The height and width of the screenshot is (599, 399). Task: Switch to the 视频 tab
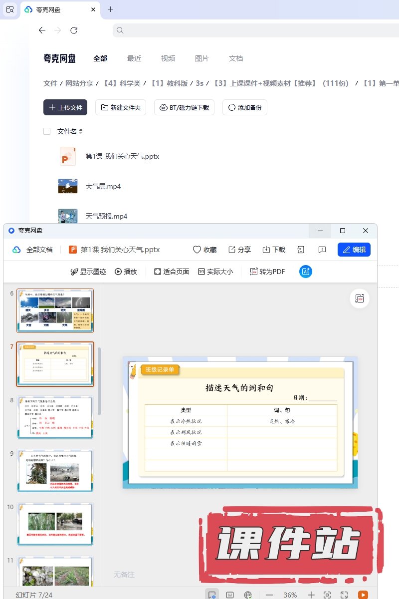click(168, 58)
